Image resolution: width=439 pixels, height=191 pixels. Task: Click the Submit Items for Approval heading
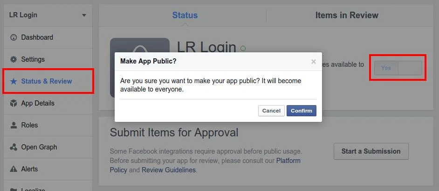[174, 132]
